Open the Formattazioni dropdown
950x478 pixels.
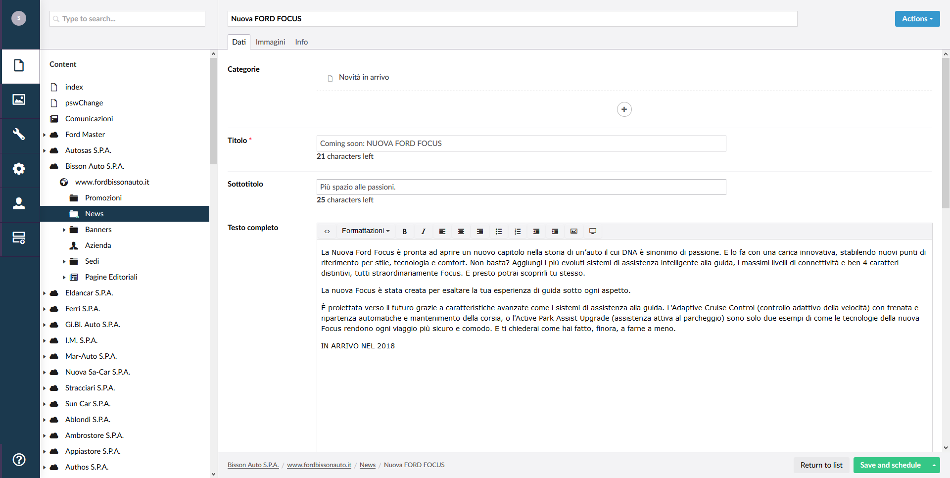[x=366, y=231]
